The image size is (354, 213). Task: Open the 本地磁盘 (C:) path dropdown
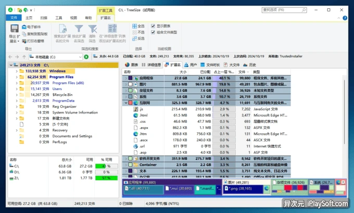pos(80,57)
